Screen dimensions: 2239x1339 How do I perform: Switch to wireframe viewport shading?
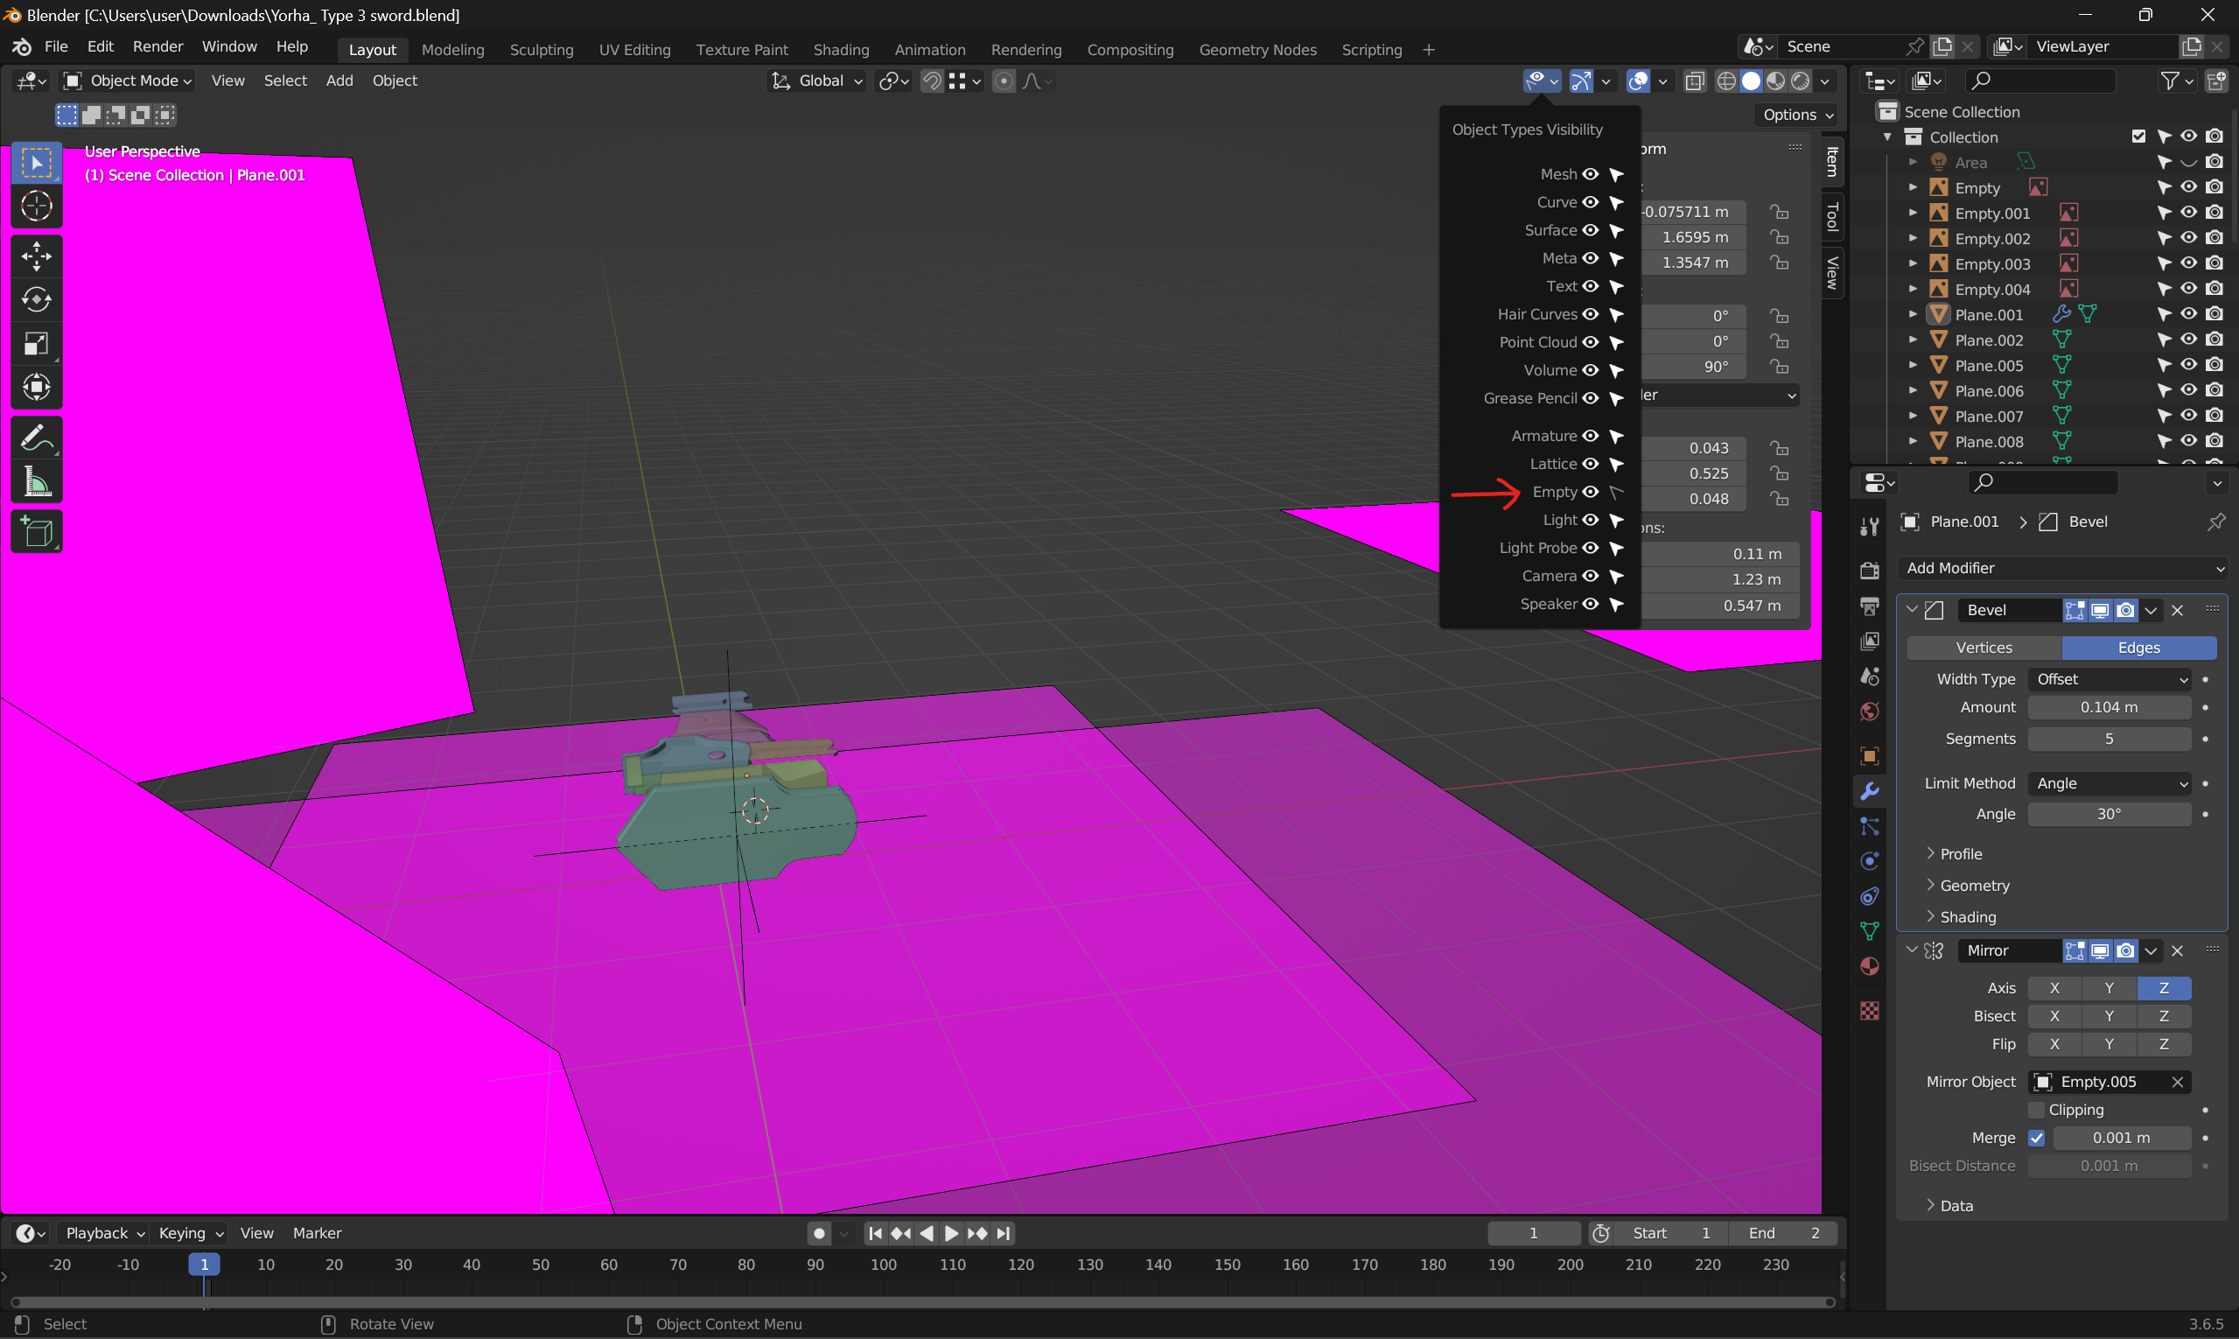1725,81
